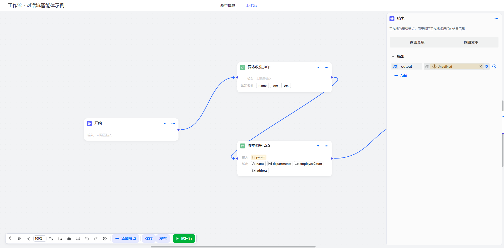Viewport: 504px width, 248px height.
Task: Collapse the 要素收集_XQ1 node with arrow
Action: pos(318,67)
